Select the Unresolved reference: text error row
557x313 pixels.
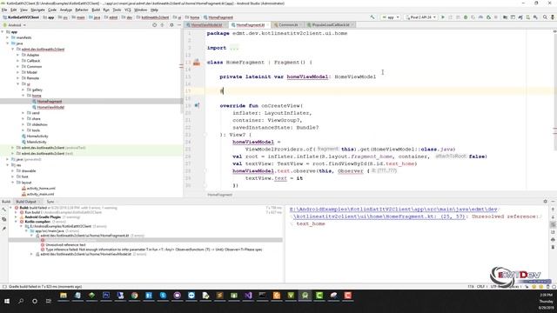tap(65, 245)
